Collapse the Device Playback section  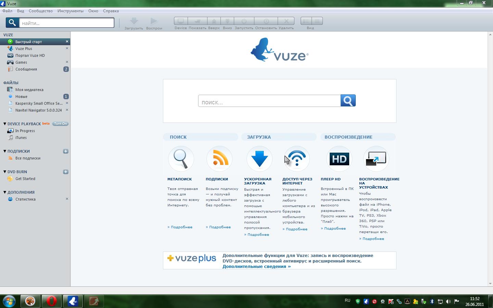coord(5,124)
